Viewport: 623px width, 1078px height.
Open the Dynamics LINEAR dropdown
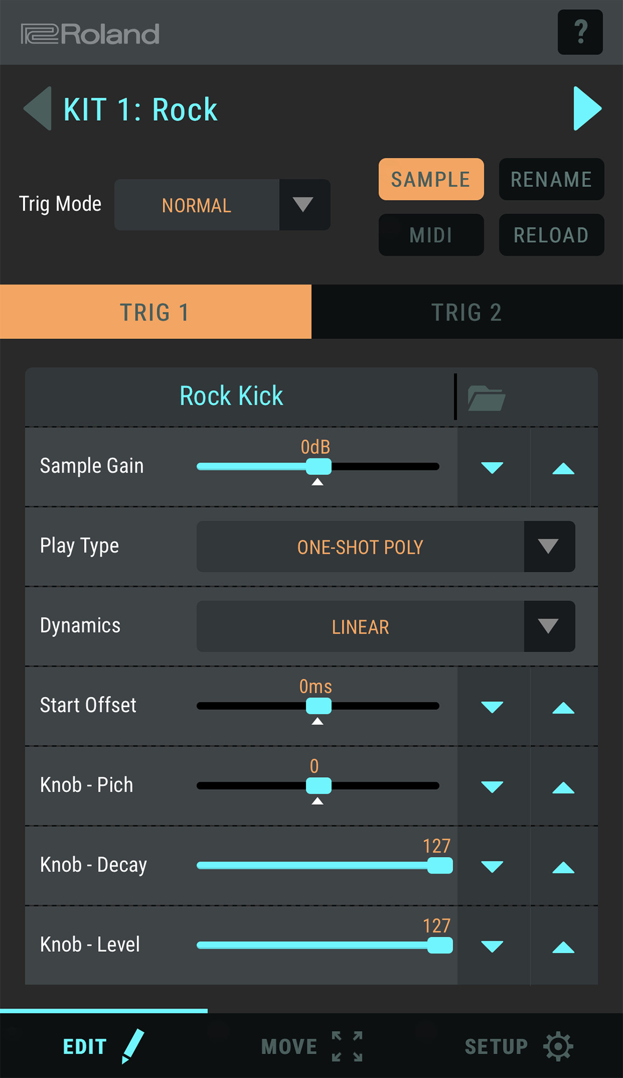pos(386,626)
